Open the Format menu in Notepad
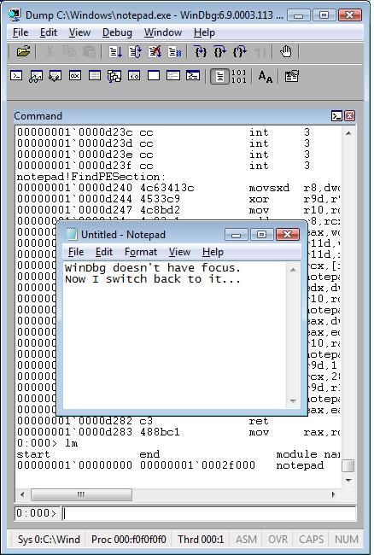Viewport: 374px width, 555px height. [141, 252]
